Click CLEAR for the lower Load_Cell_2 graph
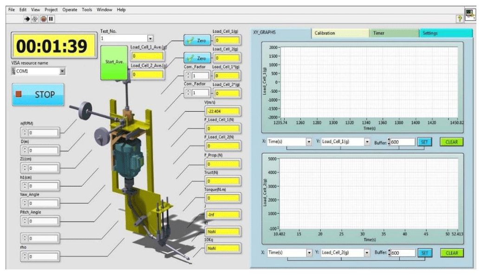This screenshot has width=482, height=275. pyautogui.click(x=451, y=253)
